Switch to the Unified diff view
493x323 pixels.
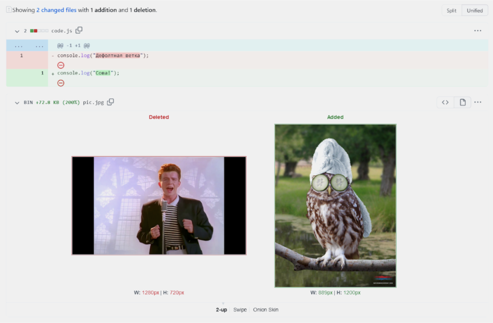(x=474, y=11)
